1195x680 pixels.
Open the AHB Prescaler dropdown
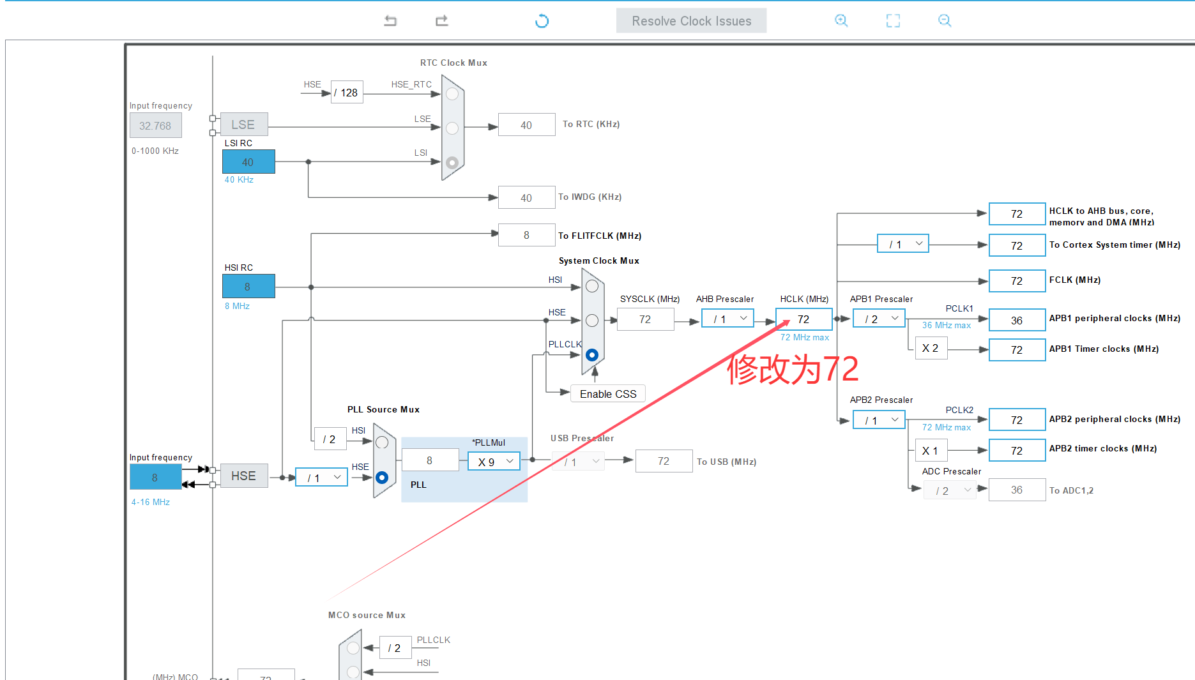pyautogui.click(x=727, y=317)
